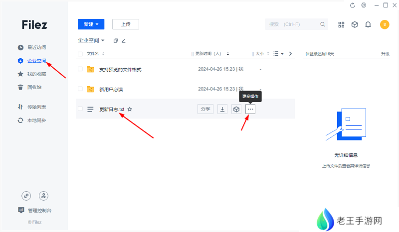Open the 更新日志.txt file

click(x=112, y=109)
